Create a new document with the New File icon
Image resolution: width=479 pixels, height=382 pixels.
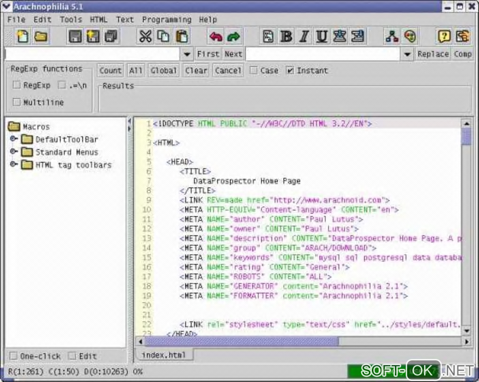pyautogui.click(x=23, y=36)
